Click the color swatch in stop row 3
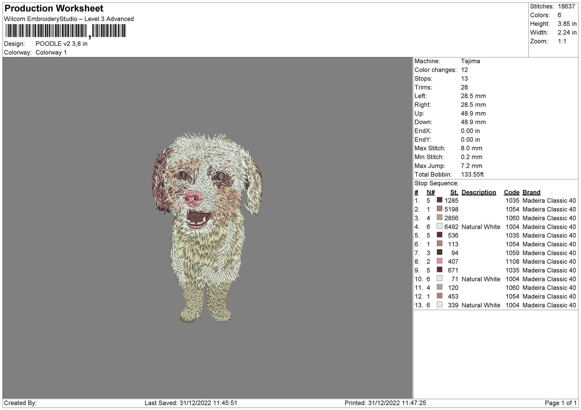The width and height of the screenshot is (581, 410). click(x=439, y=218)
